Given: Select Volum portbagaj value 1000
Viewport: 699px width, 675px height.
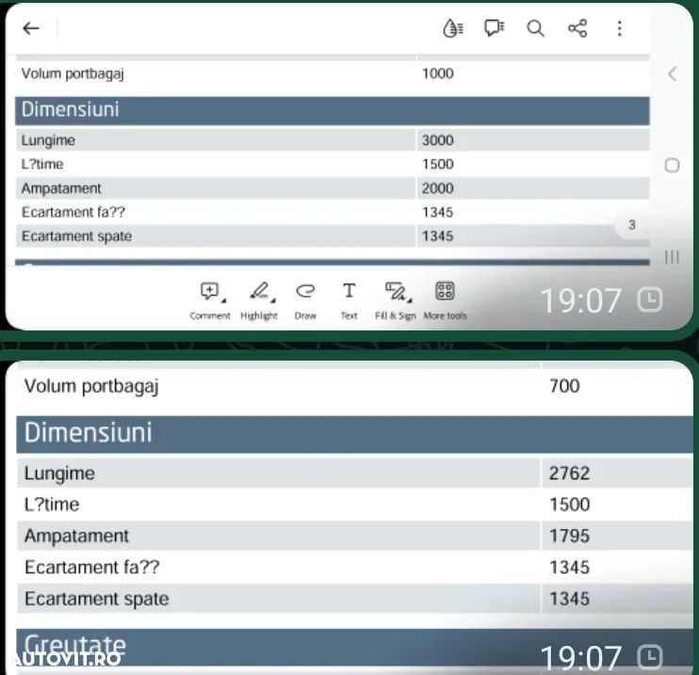Looking at the screenshot, I should point(438,73).
